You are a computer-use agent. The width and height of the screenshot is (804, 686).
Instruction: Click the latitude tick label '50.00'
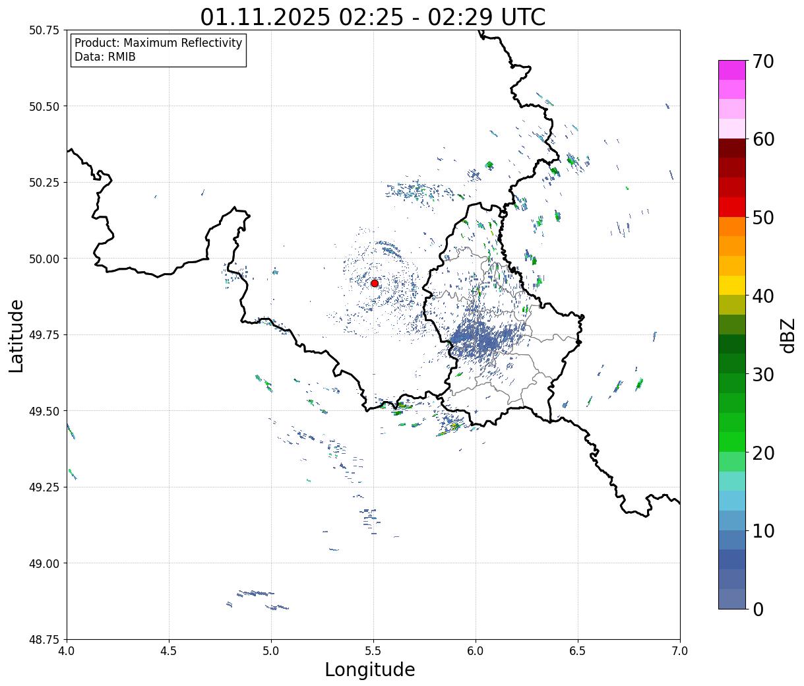tap(44, 259)
